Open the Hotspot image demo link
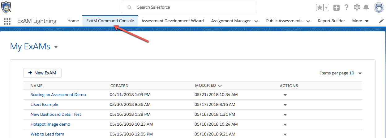Image resolution: width=386 pixels, height=138 pixels. point(50,124)
